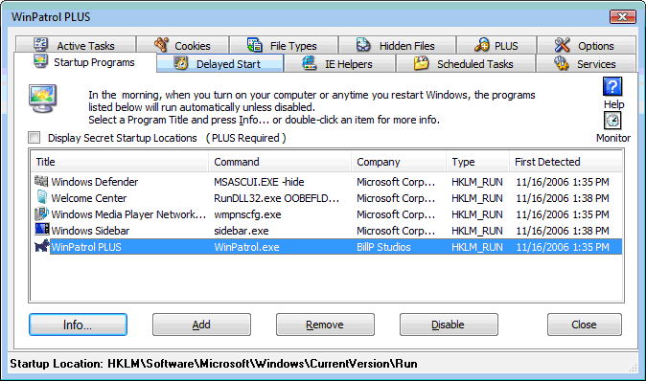Click the Welcome Center row icon
The image size is (646, 381).
[41, 197]
